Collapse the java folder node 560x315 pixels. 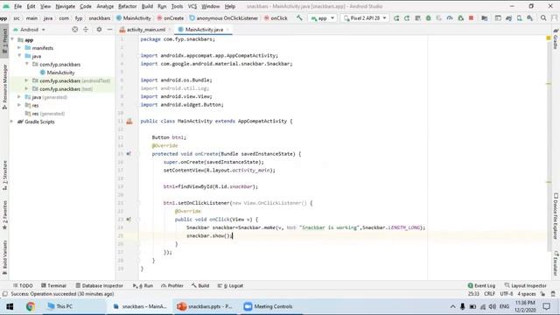(x=19, y=56)
